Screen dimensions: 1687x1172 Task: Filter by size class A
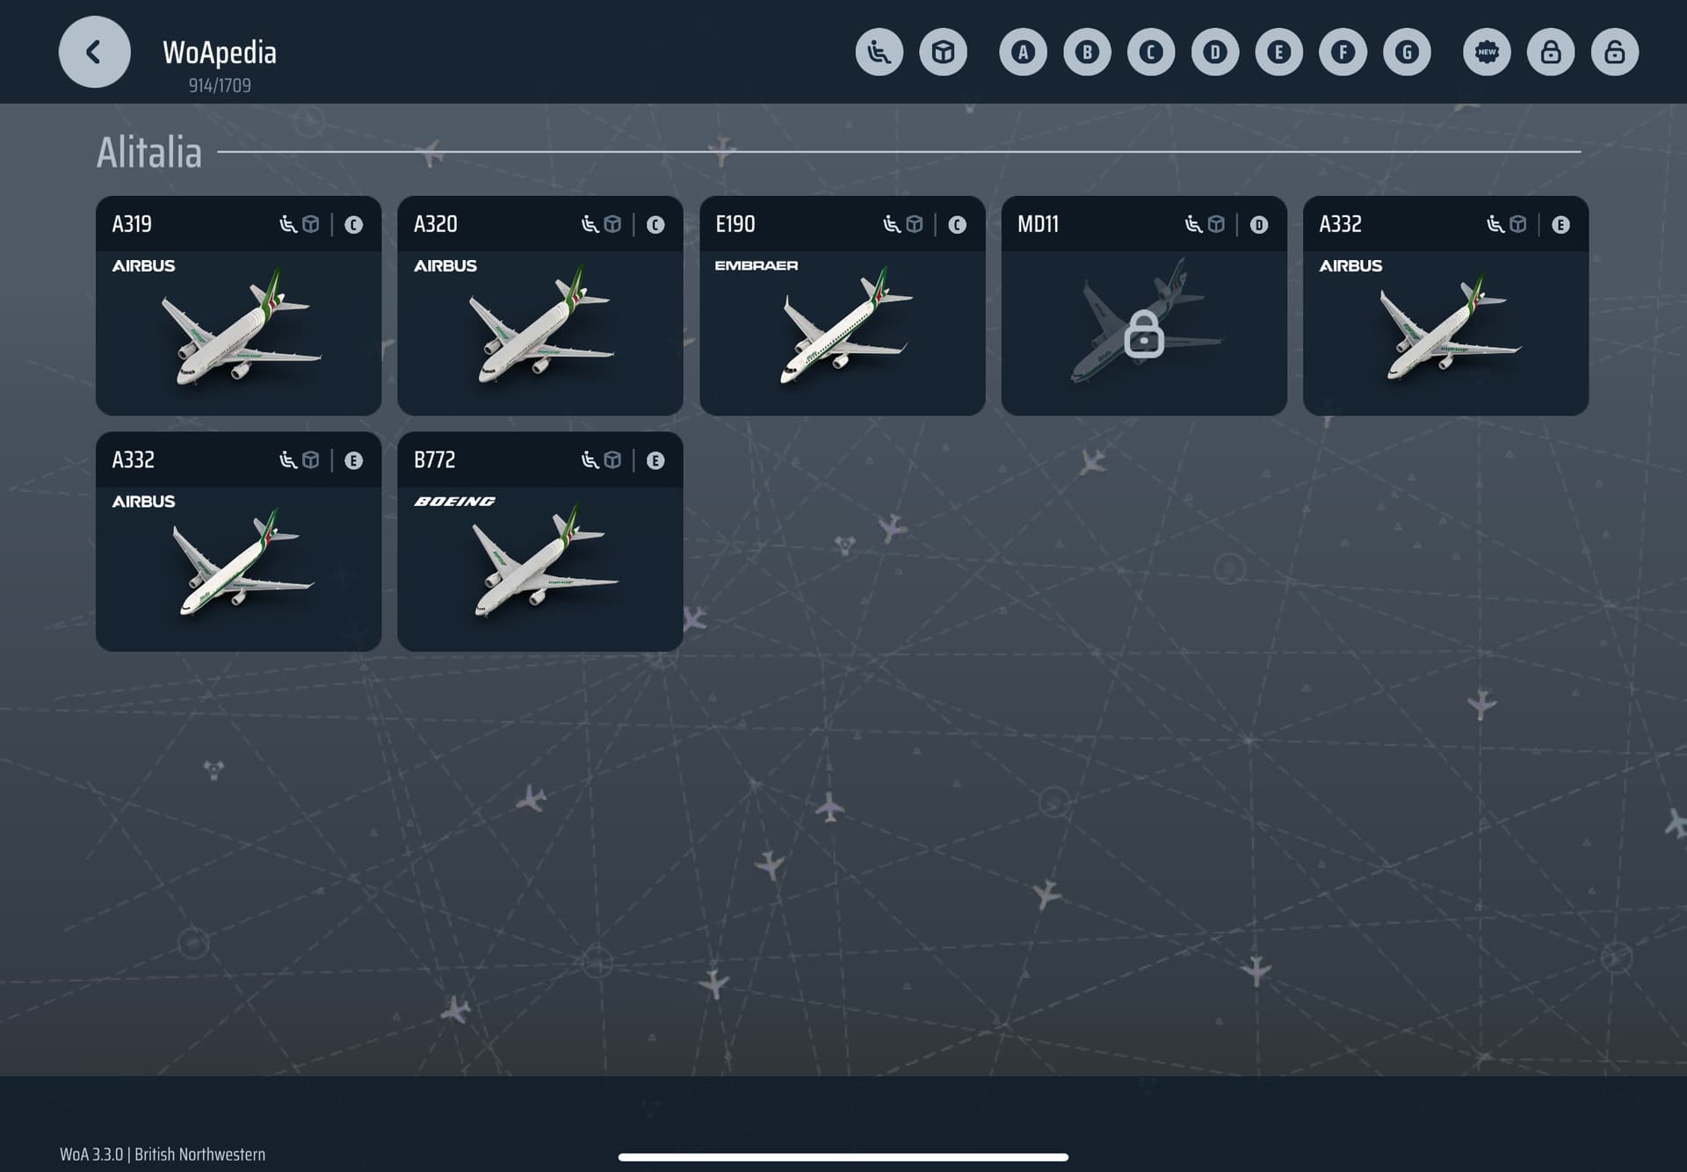tap(1023, 52)
